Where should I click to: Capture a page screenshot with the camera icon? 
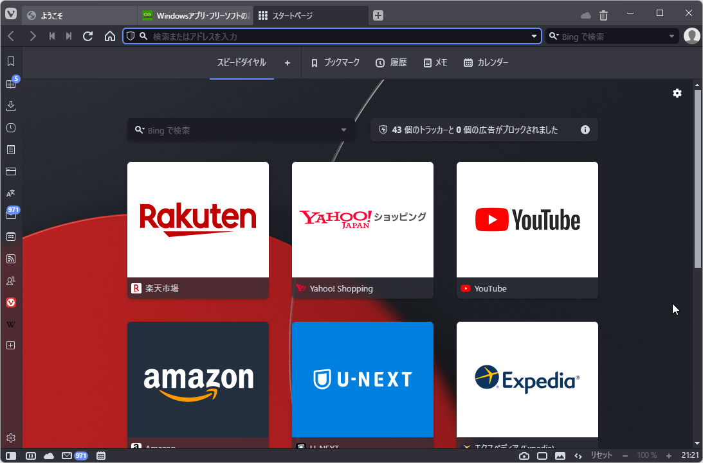524,455
